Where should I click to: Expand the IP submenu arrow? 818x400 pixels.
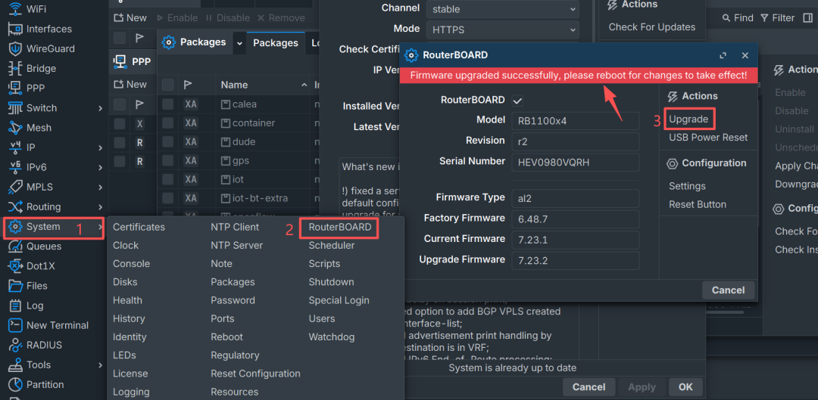click(x=100, y=148)
